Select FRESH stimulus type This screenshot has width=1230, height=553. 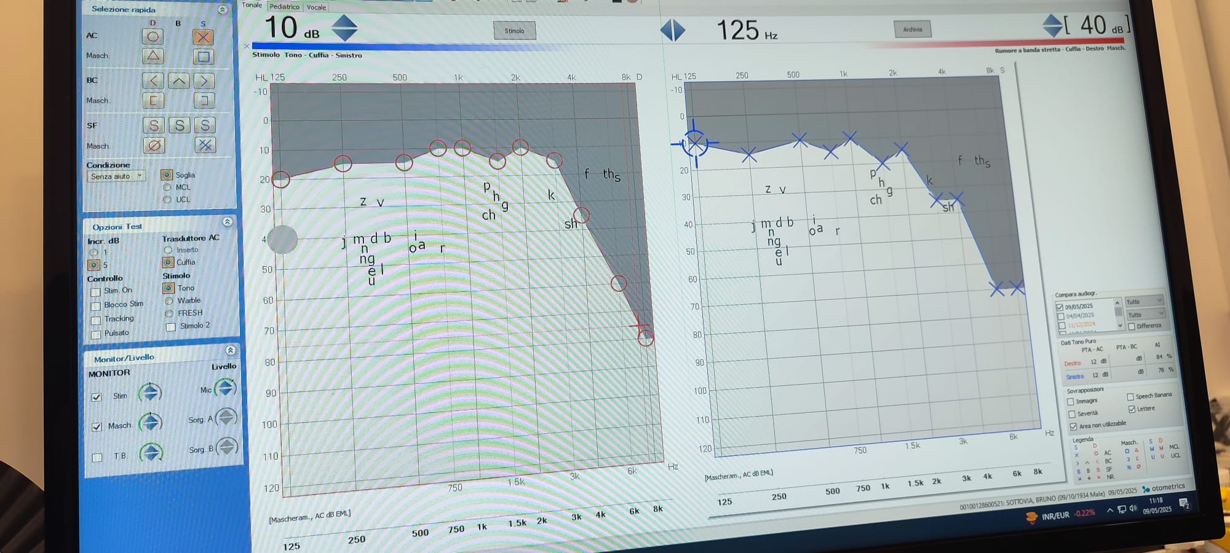(x=169, y=313)
